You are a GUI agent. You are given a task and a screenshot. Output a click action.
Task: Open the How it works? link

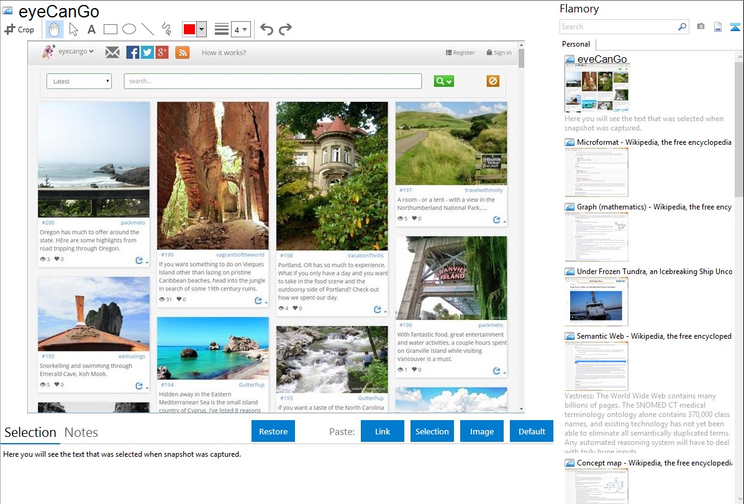point(224,53)
